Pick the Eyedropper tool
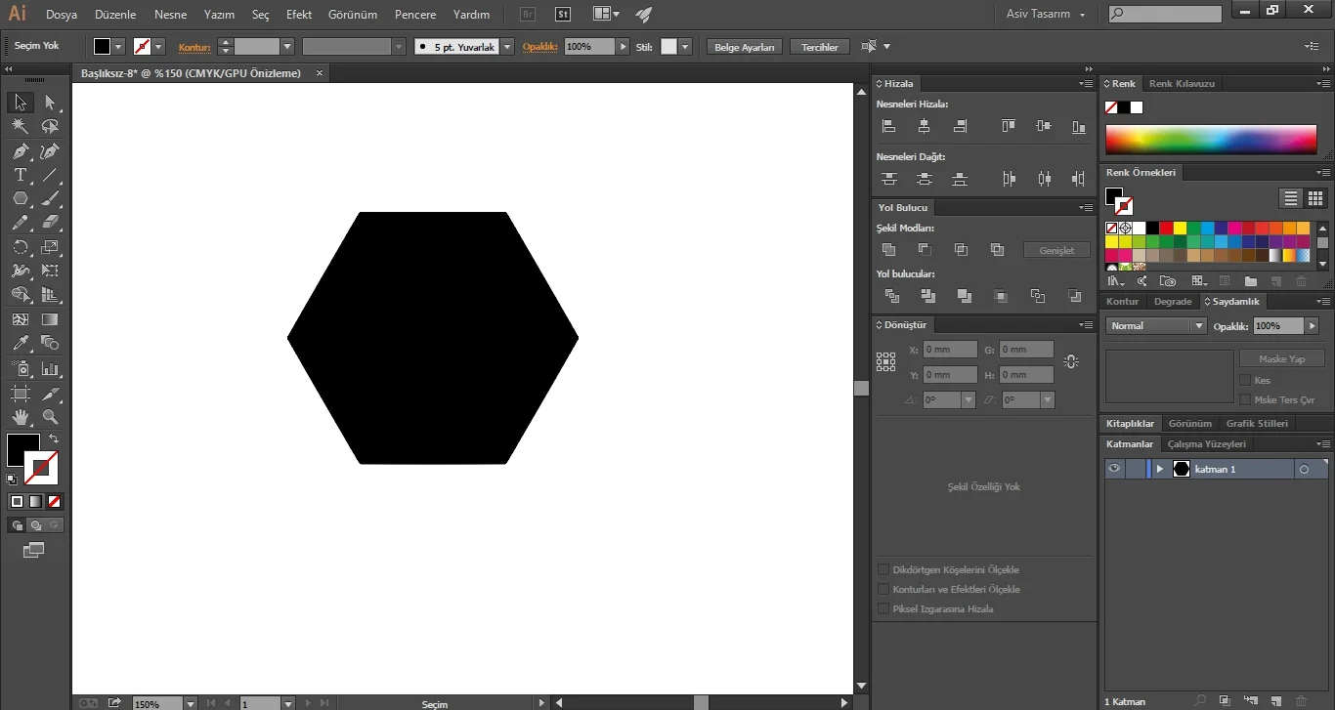This screenshot has height=710, width=1335. pos(20,344)
